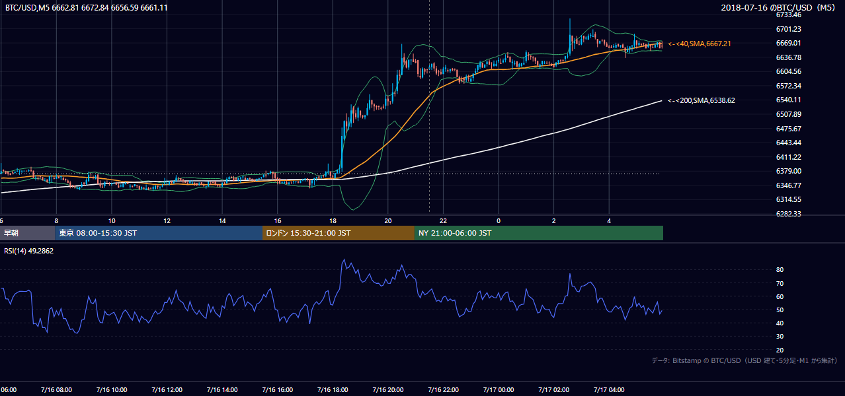Image resolution: width=845 pixels, height=396 pixels.
Task: Select the RSI(14) 49.2862 indicator label
Action: [28, 251]
